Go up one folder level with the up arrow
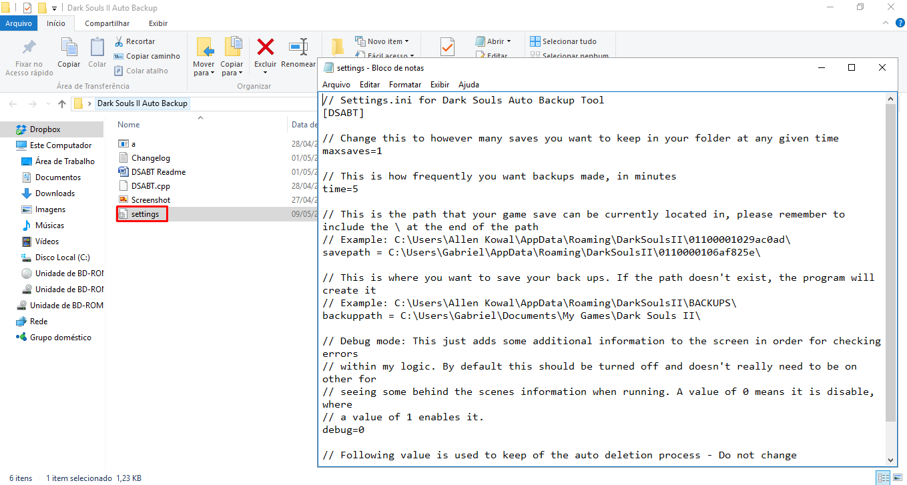Image resolution: width=907 pixels, height=485 pixels. pyautogui.click(x=62, y=104)
